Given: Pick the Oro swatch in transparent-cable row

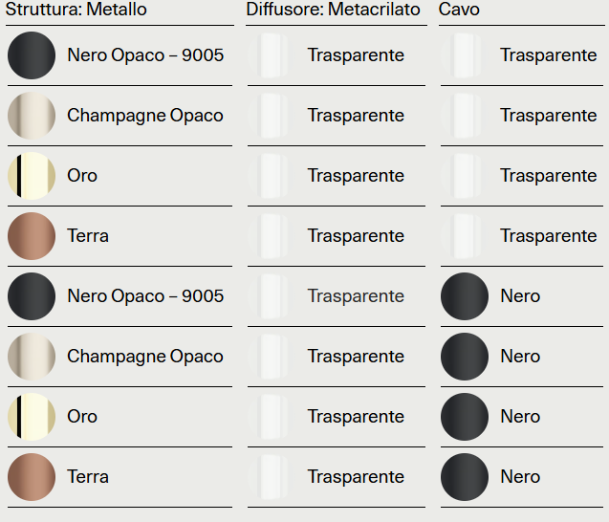Looking at the screenshot, I should pyautogui.click(x=32, y=176).
